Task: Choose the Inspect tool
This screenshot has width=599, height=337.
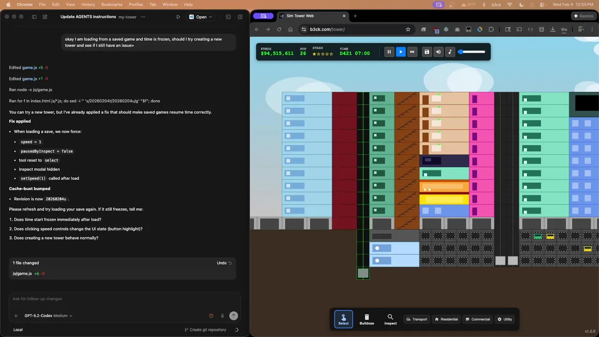Action: click(390, 319)
